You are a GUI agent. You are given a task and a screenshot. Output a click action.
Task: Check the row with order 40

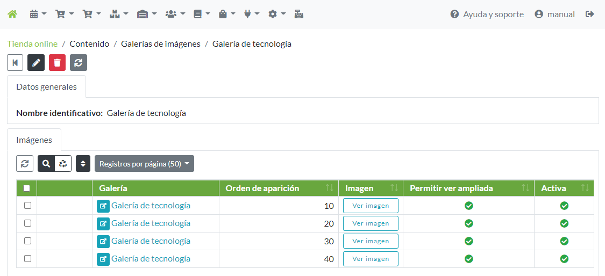pos(27,259)
